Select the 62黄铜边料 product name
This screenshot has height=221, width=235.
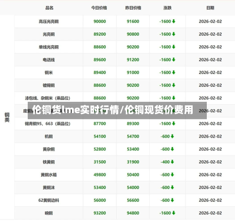[49, 200]
